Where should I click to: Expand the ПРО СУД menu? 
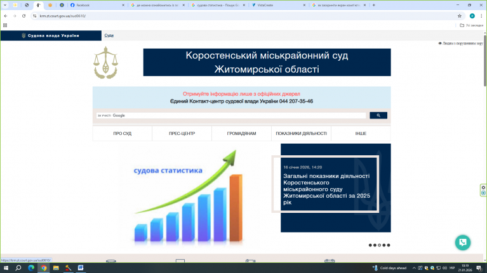(x=123, y=134)
